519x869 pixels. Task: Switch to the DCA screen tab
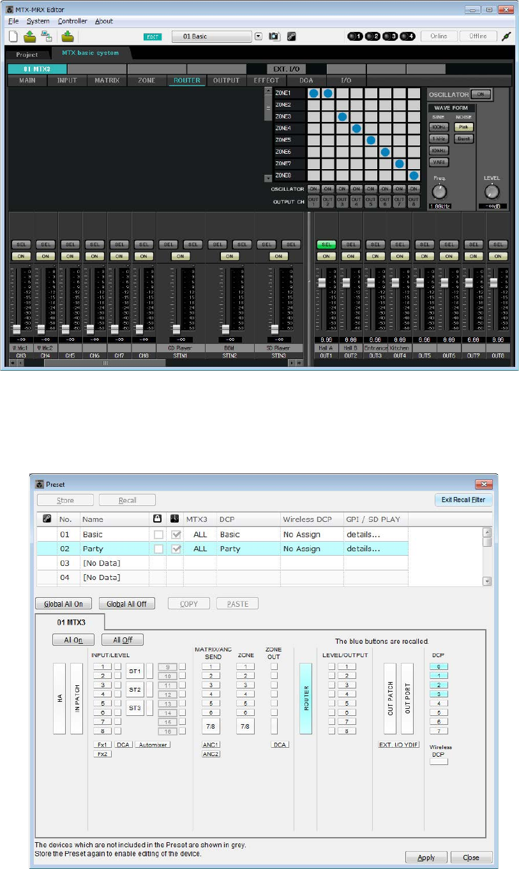[305, 80]
